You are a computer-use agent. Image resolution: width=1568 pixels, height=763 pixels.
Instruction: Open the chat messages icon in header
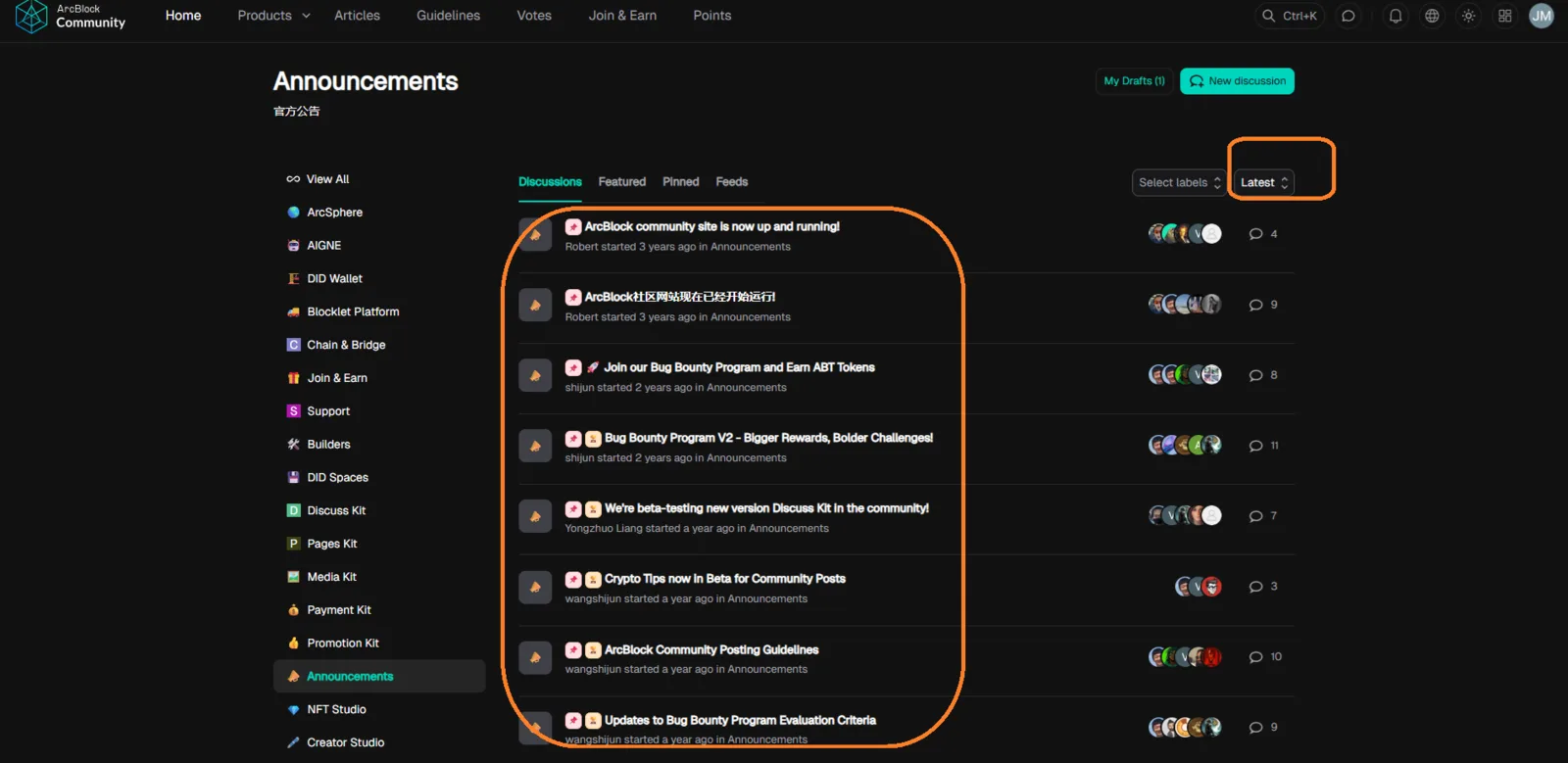[x=1348, y=16]
